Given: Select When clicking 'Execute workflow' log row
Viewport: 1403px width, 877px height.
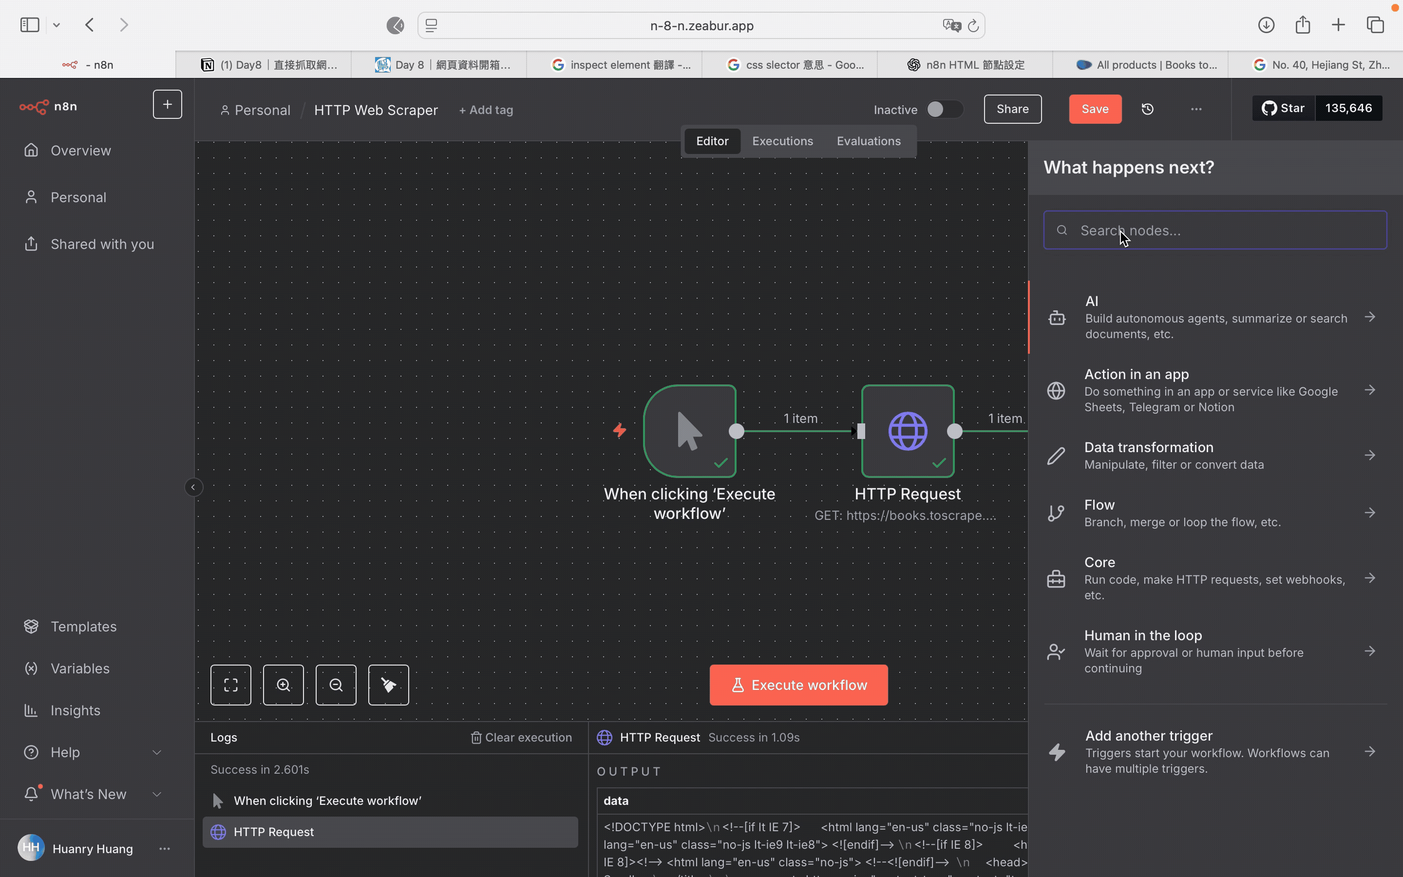Looking at the screenshot, I should coord(390,801).
